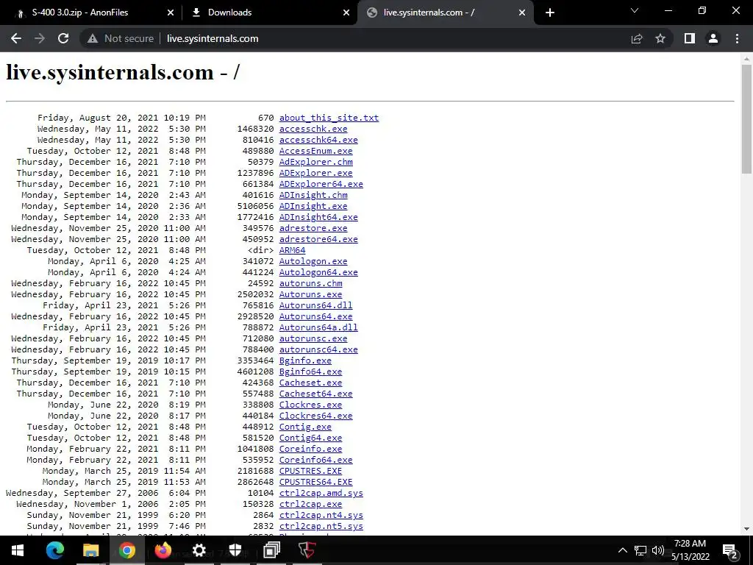Bookmark this page with the star
The height and width of the screenshot is (565, 753).
click(660, 38)
